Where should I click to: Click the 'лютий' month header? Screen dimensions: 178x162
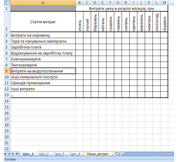(x=87, y=22)
